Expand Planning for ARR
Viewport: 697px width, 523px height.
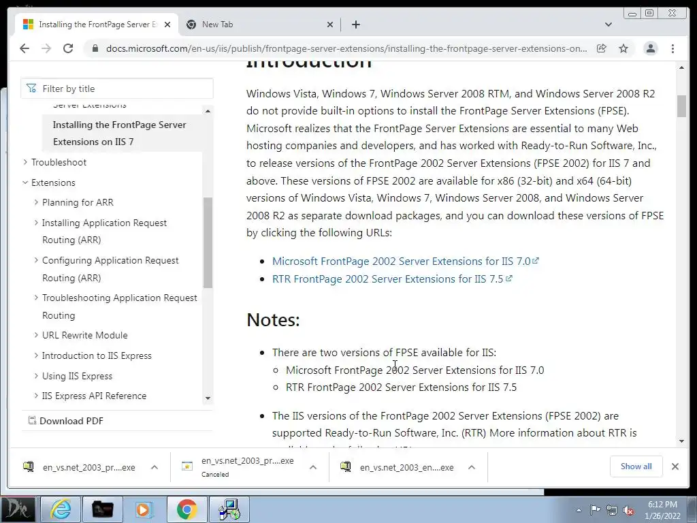pos(36,202)
